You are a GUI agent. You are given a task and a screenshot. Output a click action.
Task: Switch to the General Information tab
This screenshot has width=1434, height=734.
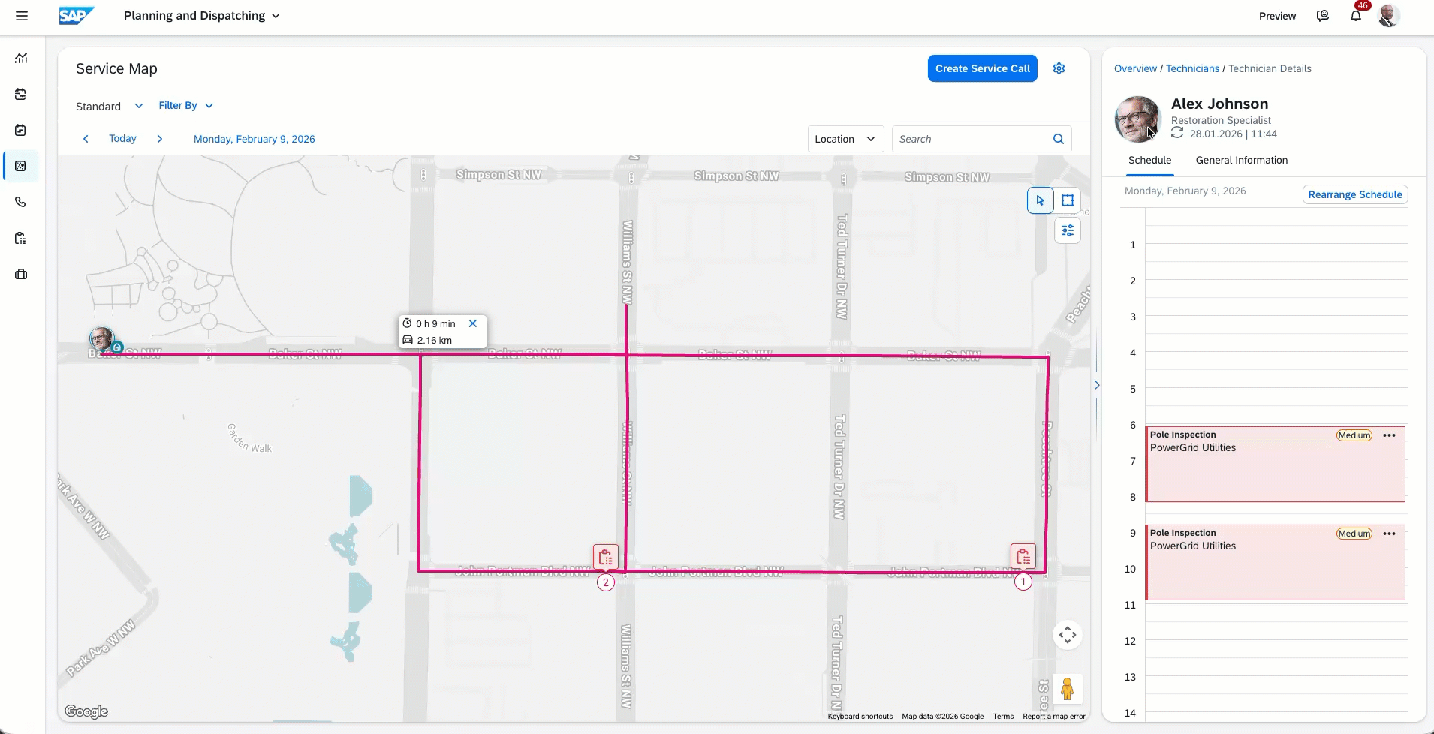point(1242,160)
